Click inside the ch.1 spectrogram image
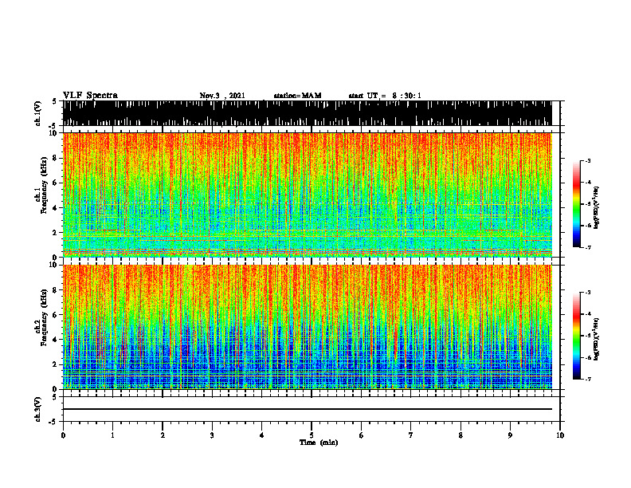Viewport: 631px width, 488px height. coord(307,195)
